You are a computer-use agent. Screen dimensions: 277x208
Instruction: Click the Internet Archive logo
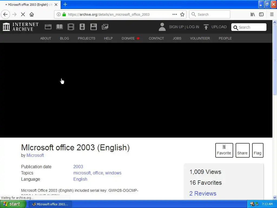click(21, 27)
